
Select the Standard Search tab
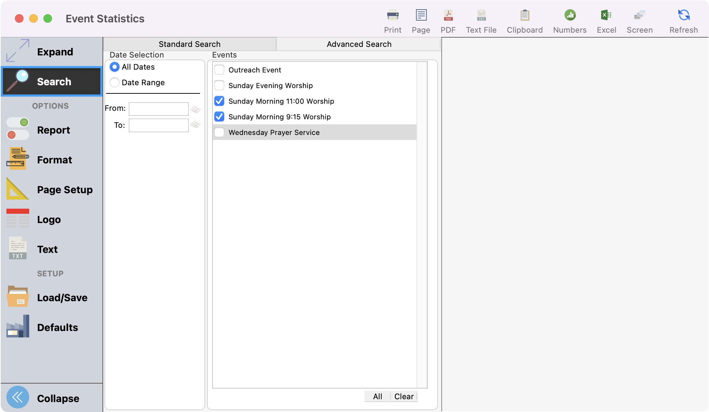click(x=189, y=44)
